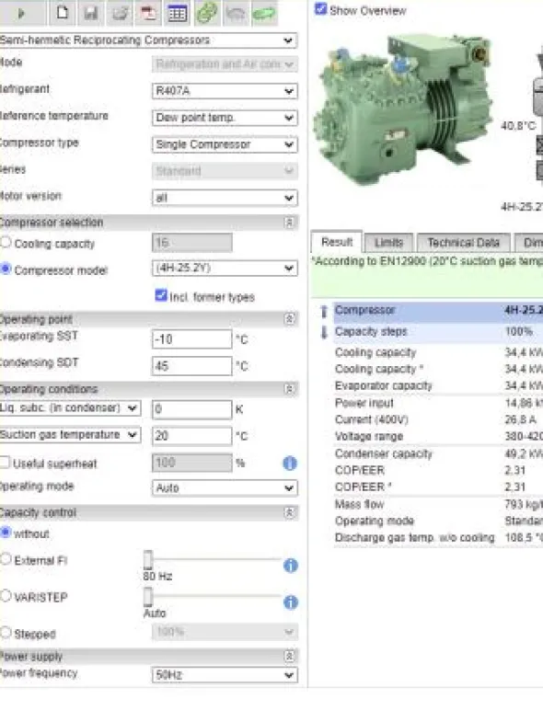Click the save floppy disk icon
This screenshot has width=543, height=722.
tap(91, 13)
